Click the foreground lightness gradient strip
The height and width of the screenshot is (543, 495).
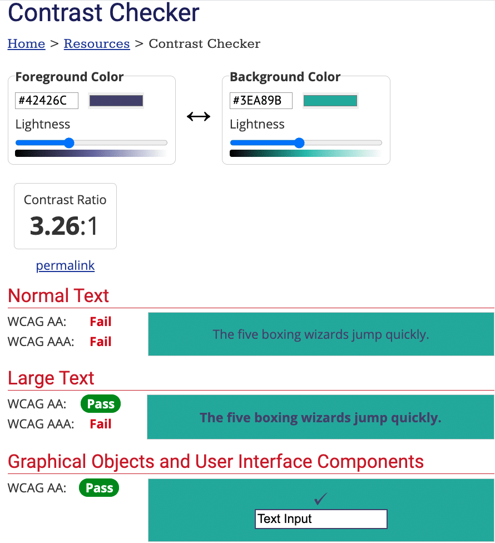[92, 153]
